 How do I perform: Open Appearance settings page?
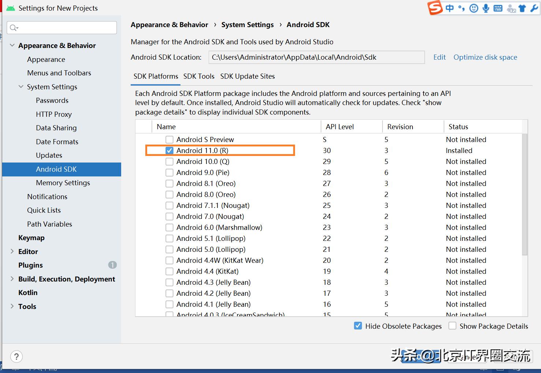[x=46, y=59]
